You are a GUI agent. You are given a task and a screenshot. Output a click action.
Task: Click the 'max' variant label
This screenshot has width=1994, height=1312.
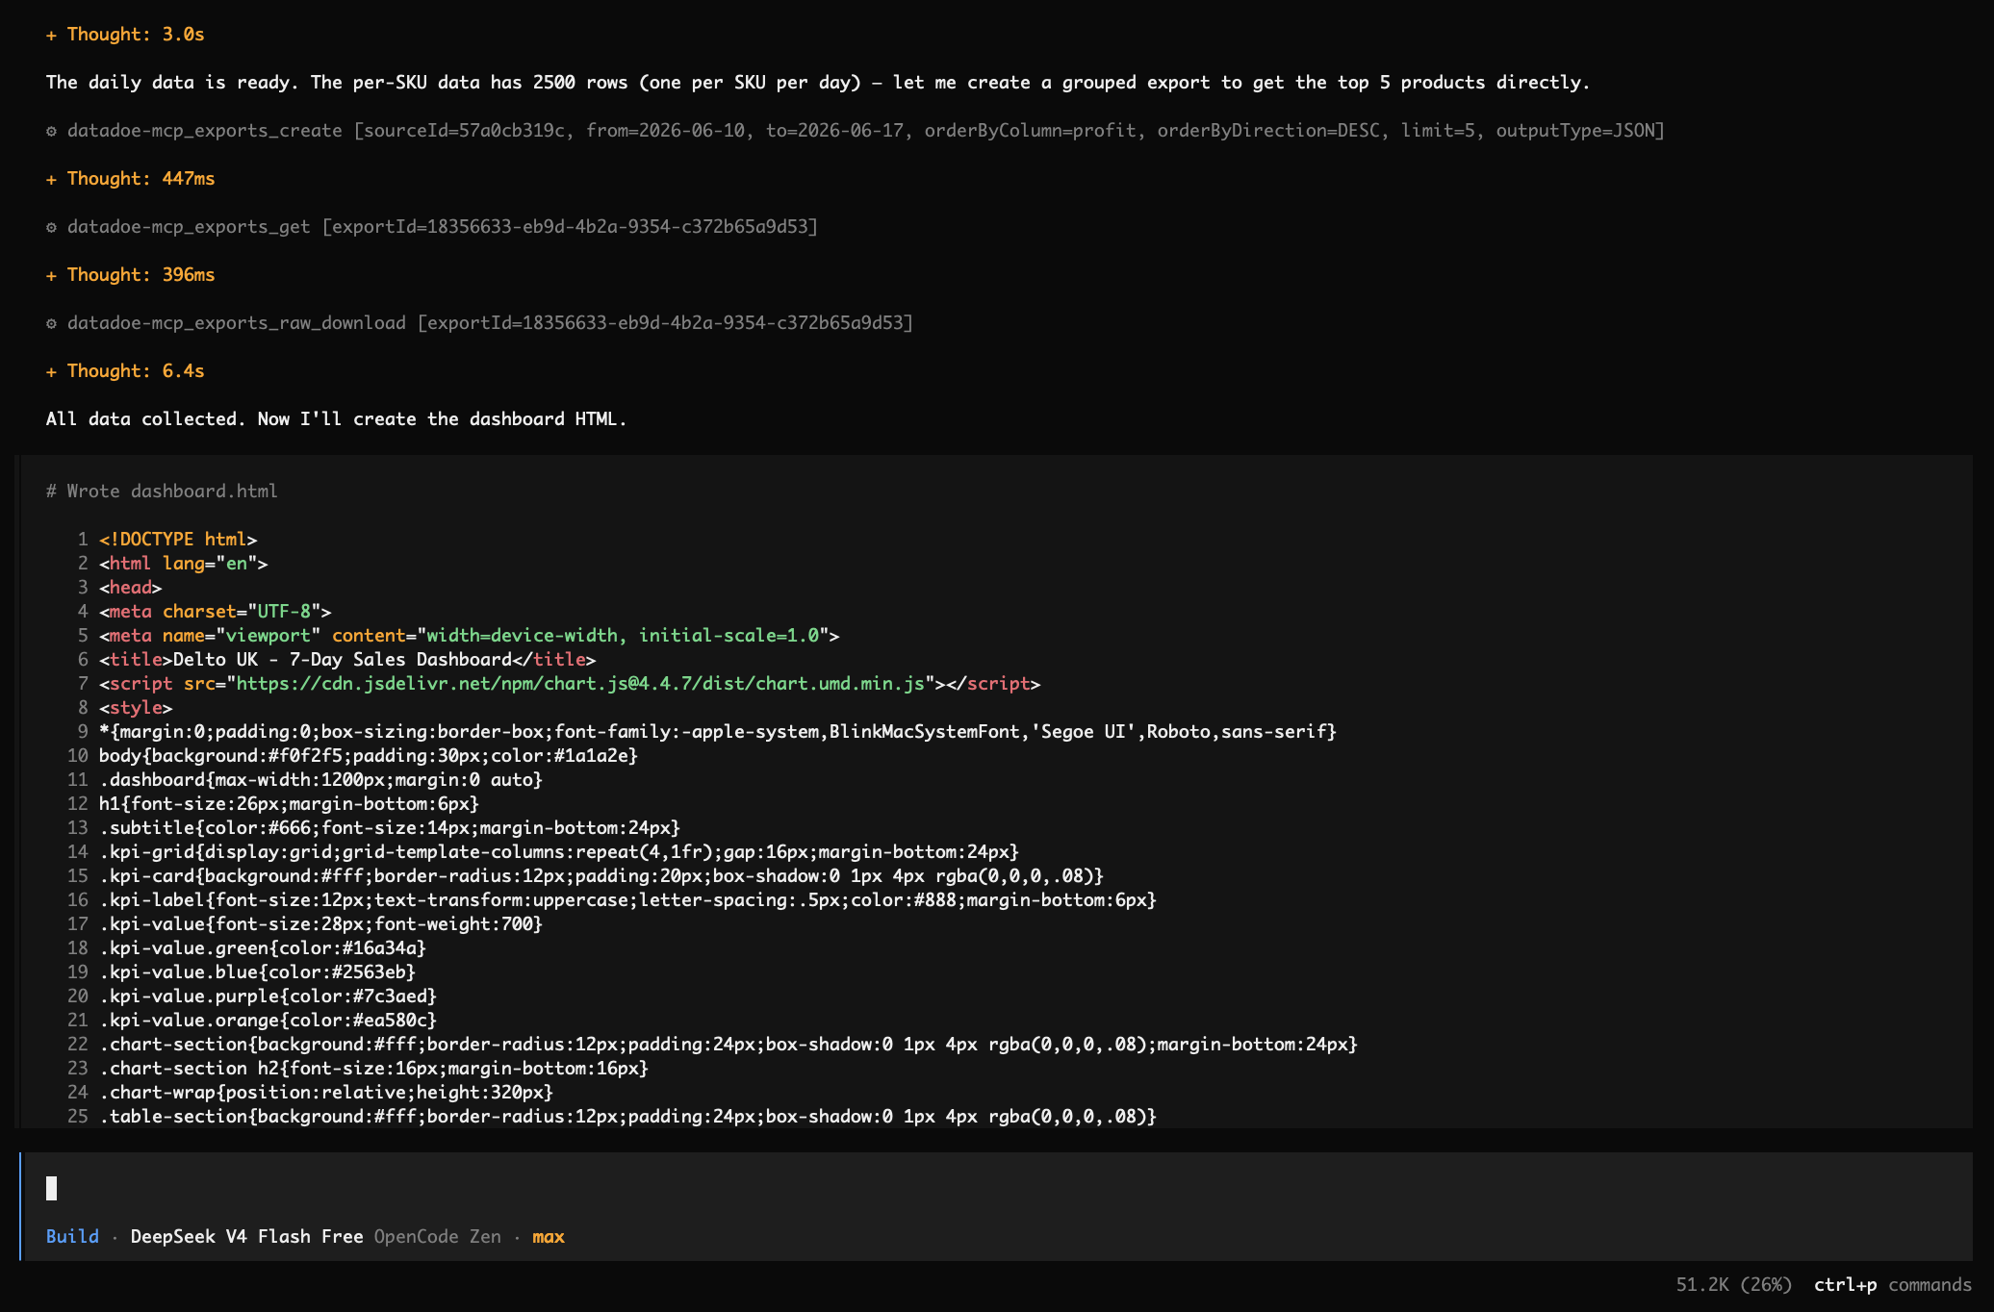[x=548, y=1237]
